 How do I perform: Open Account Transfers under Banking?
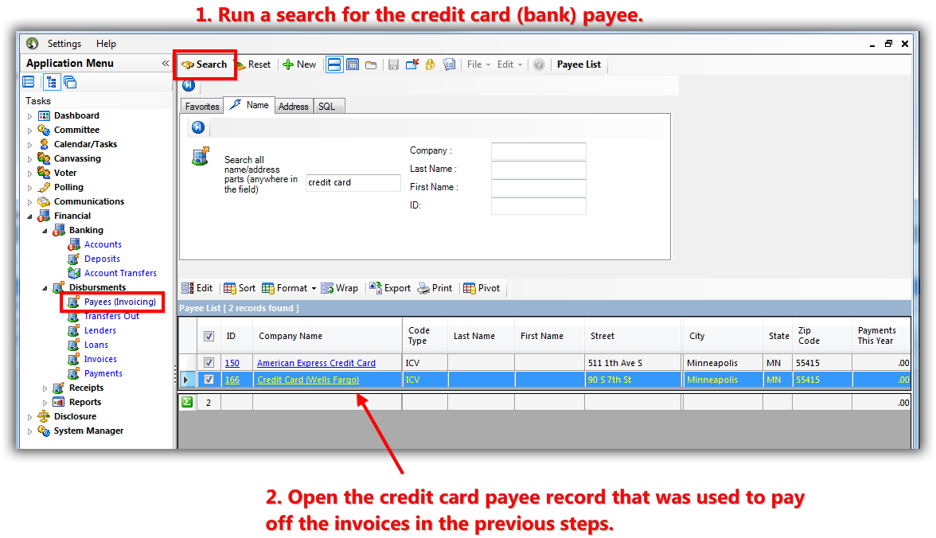[120, 273]
